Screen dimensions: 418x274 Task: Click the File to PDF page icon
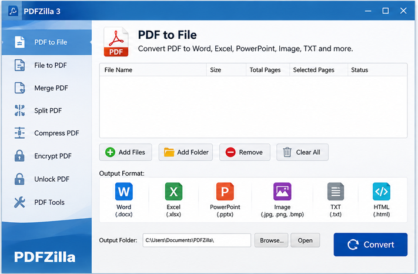tap(19, 65)
